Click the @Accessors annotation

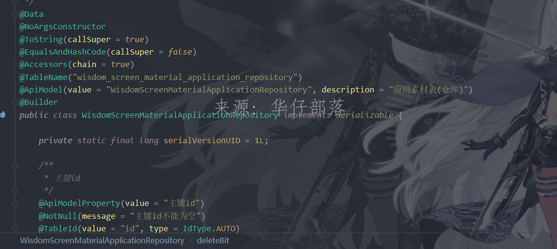pos(44,65)
